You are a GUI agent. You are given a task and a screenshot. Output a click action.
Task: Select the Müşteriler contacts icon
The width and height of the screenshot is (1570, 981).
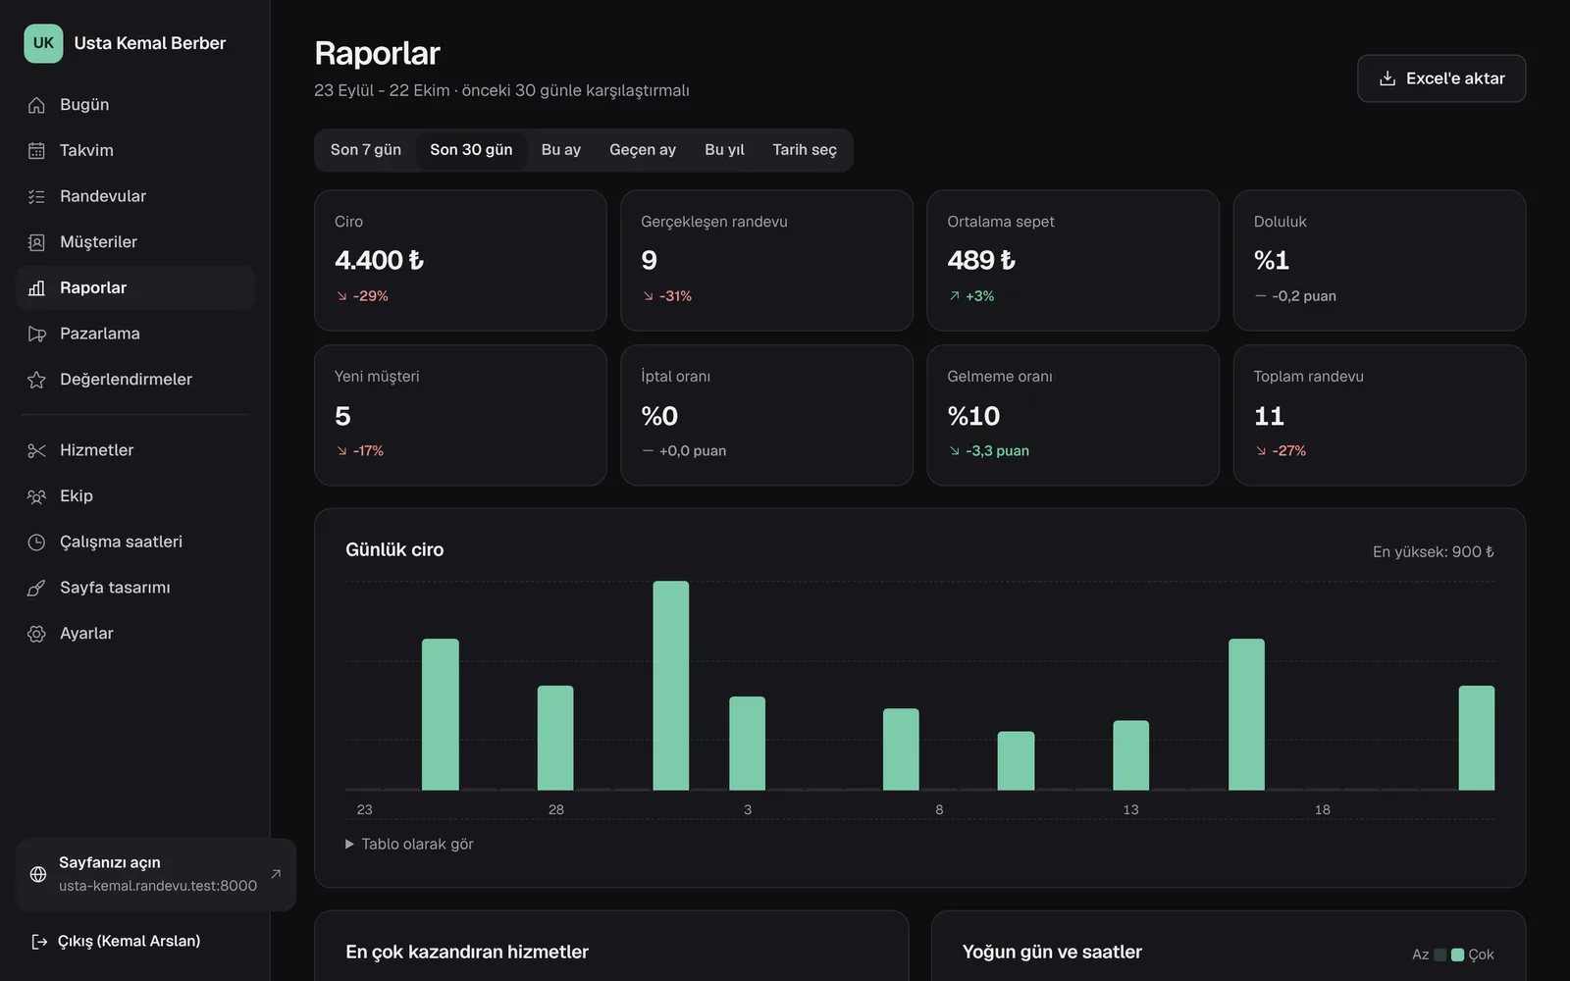pos(36,242)
